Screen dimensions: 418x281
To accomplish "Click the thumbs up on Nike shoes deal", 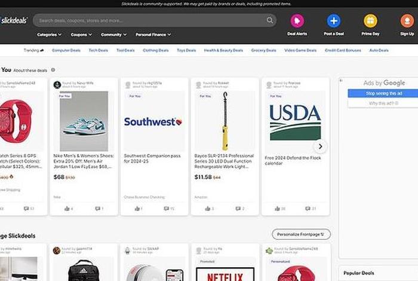I will click(x=67, y=209).
